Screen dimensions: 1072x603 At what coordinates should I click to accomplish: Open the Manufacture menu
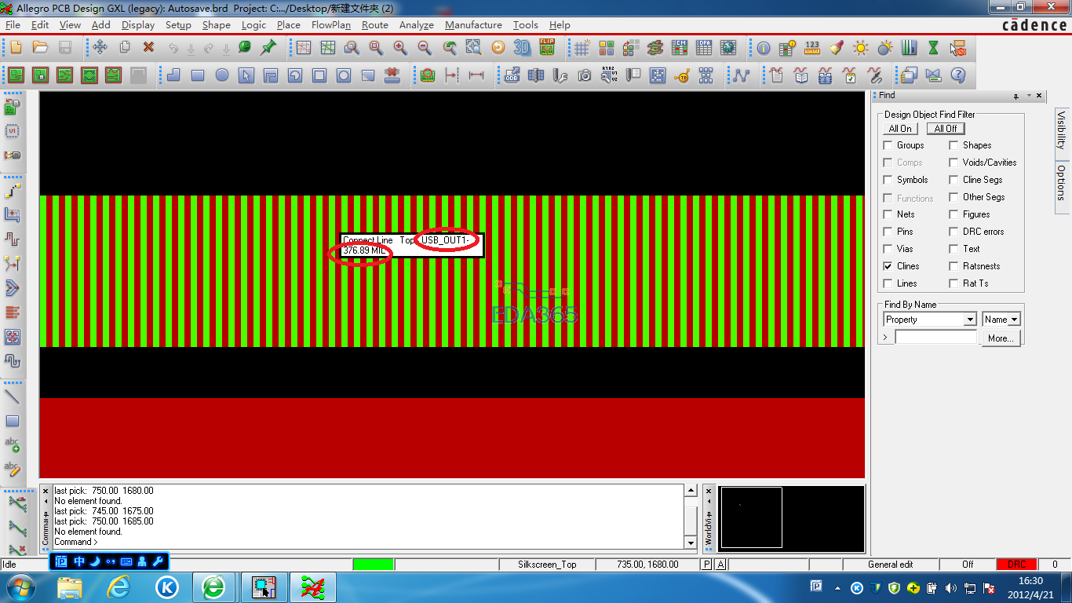[473, 25]
